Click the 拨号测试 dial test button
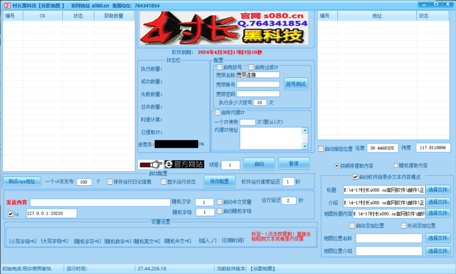 296,85
